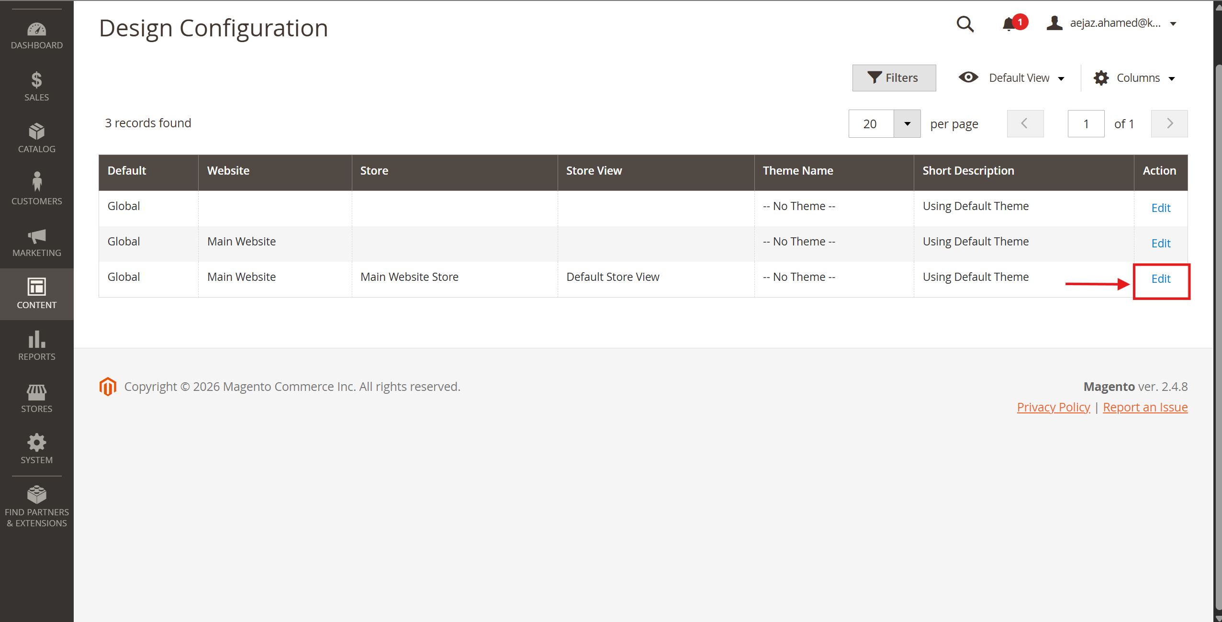Go to next page arrow
This screenshot has width=1222, height=622.
pyautogui.click(x=1169, y=124)
